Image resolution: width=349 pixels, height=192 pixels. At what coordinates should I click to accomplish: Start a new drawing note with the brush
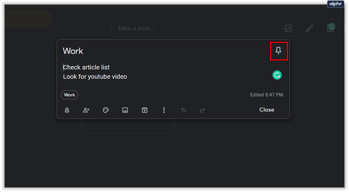pos(308,28)
